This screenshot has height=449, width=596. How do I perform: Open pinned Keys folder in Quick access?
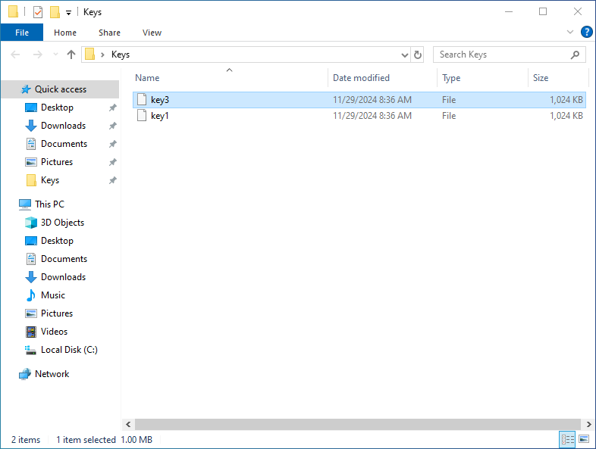tap(50, 180)
